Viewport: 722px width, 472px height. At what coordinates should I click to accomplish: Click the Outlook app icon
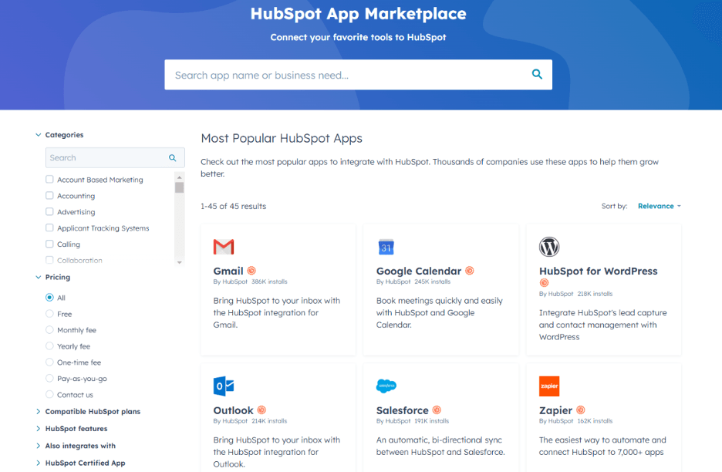click(224, 385)
